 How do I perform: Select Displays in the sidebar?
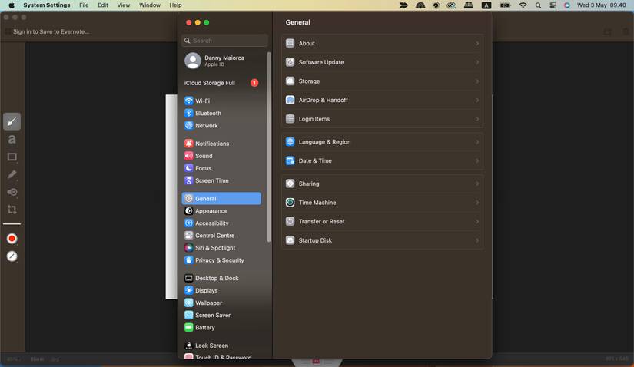pyautogui.click(x=221, y=291)
